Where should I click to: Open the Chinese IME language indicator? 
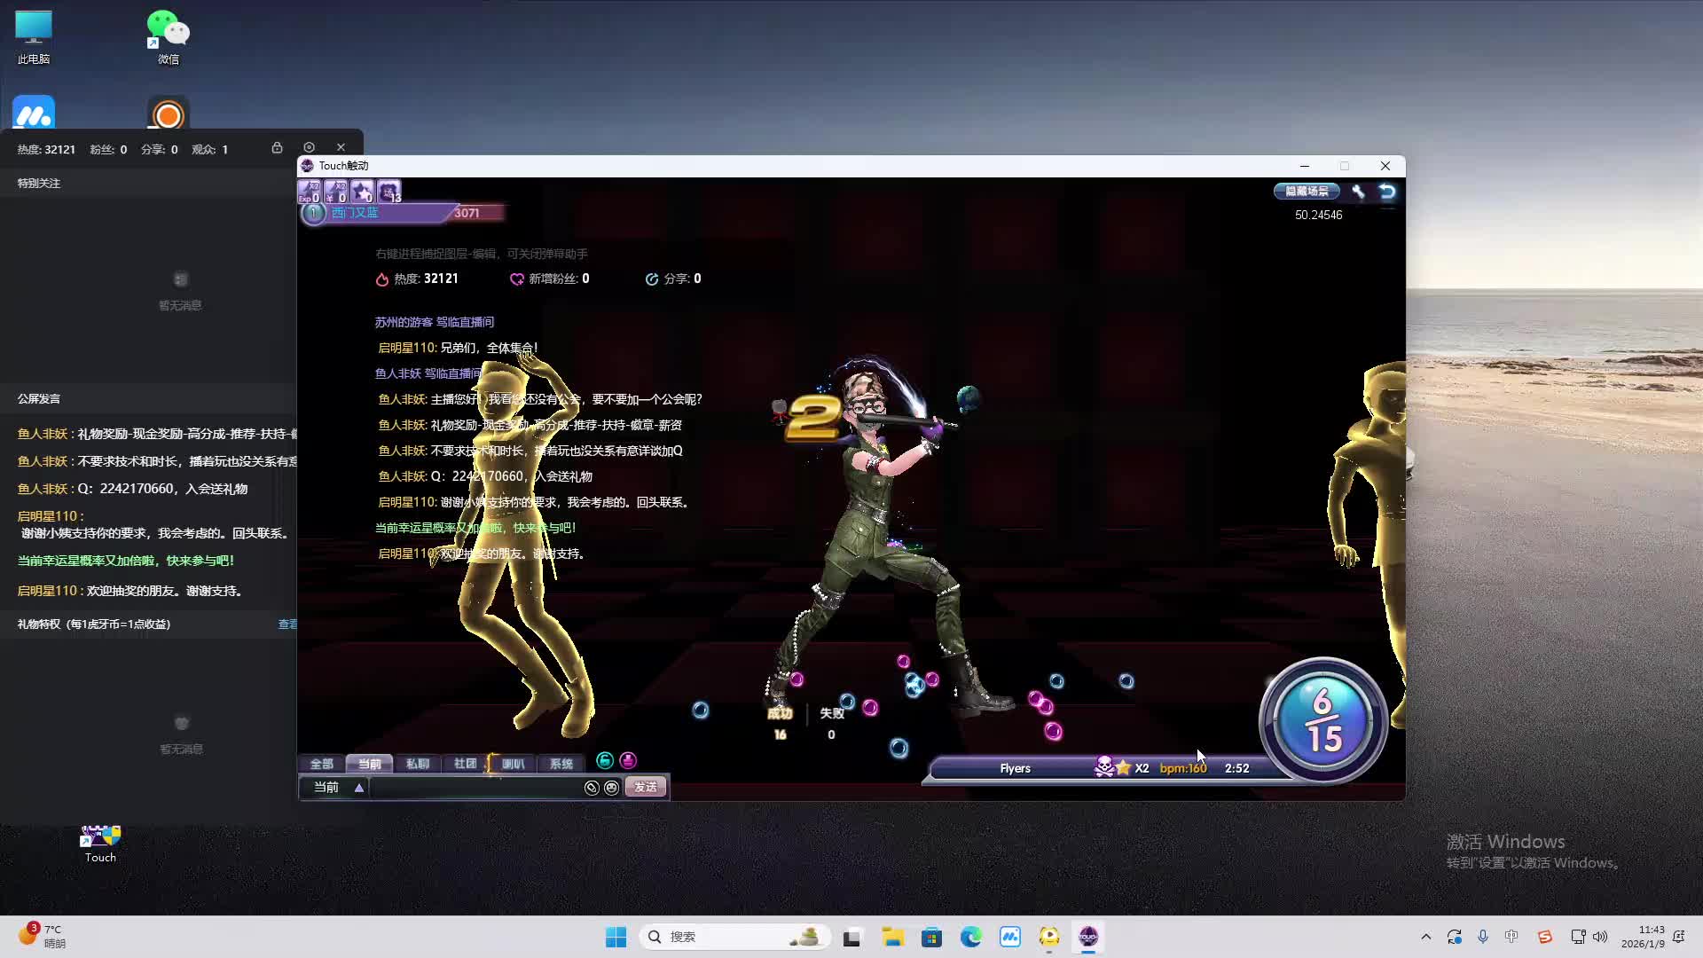1511,937
